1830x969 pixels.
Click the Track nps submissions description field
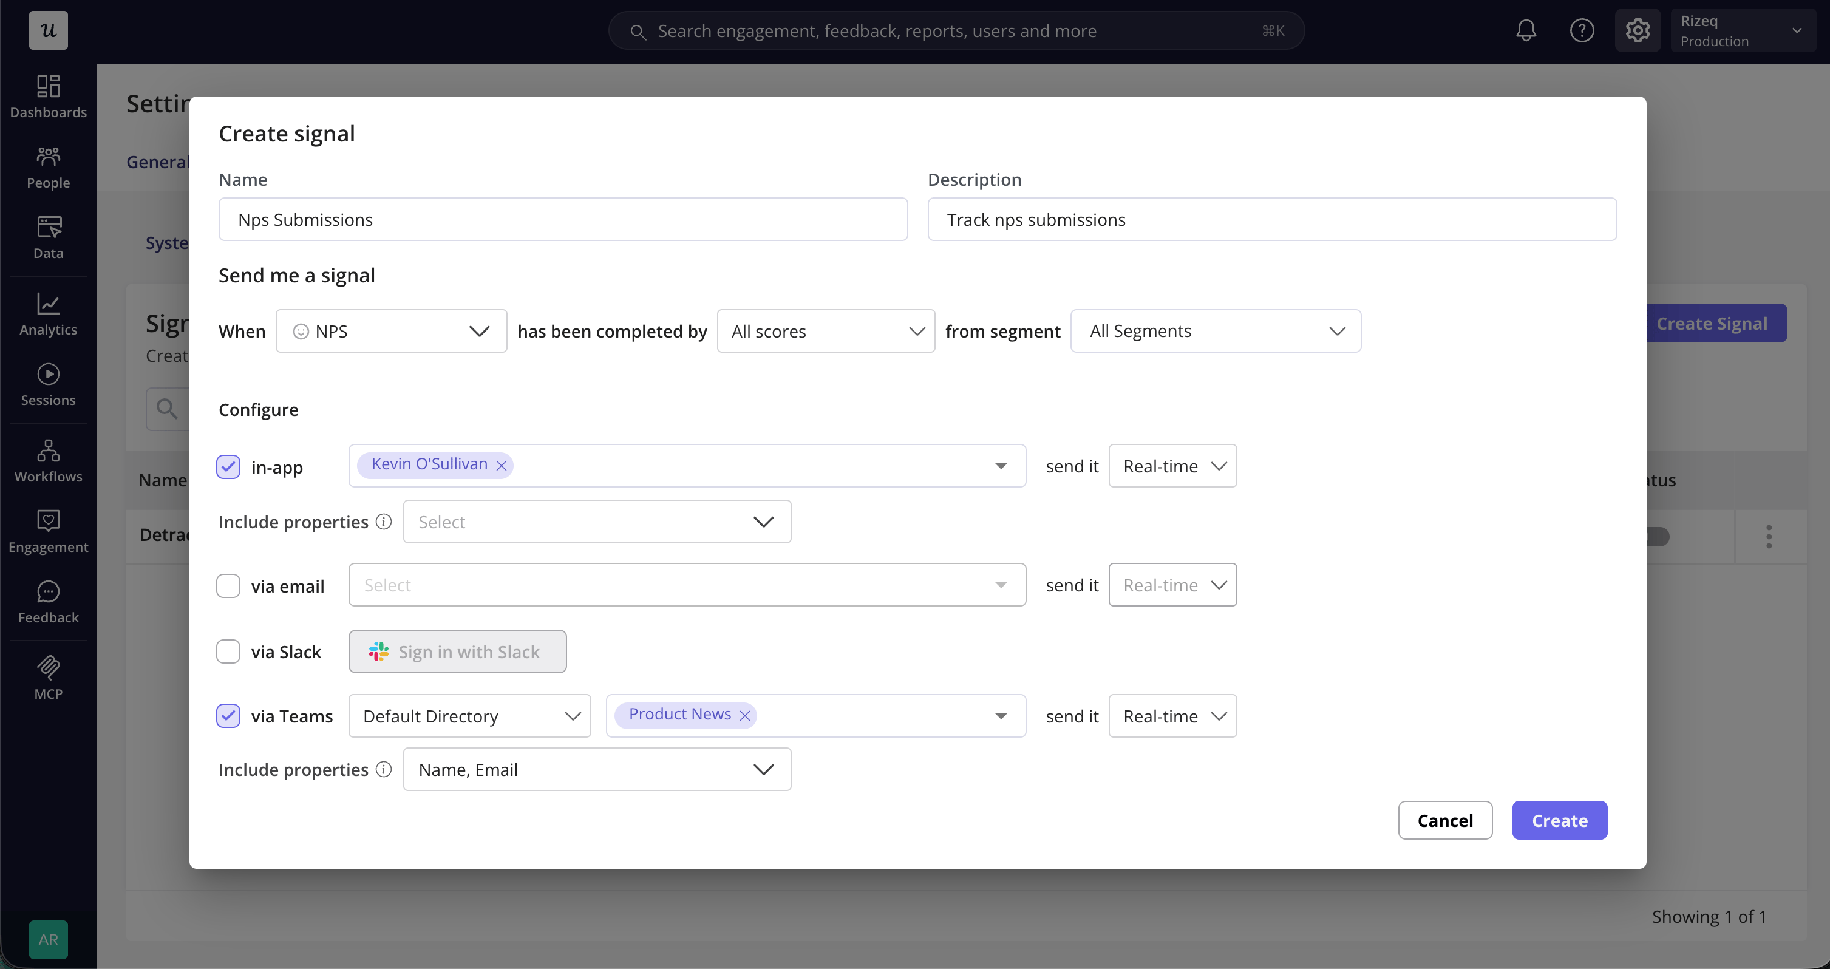tap(1271, 220)
